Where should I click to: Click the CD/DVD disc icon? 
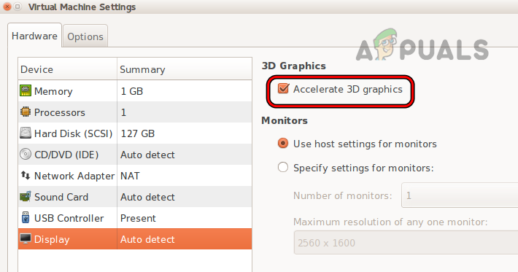pyautogui.click(x=26, y=154)
